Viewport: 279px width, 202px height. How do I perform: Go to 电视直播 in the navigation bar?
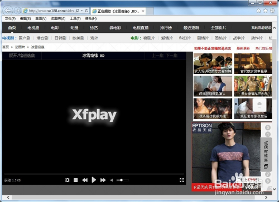[141, 28]
